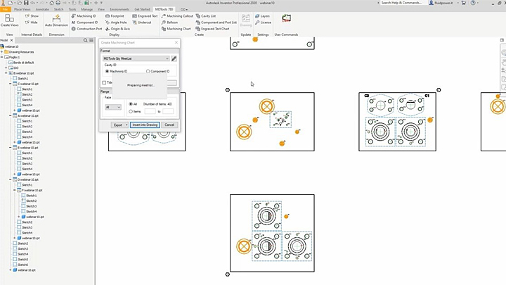506x285 pixels.
Task: Select the Machining ID radio button in dialog
Action: pos(107,71)
